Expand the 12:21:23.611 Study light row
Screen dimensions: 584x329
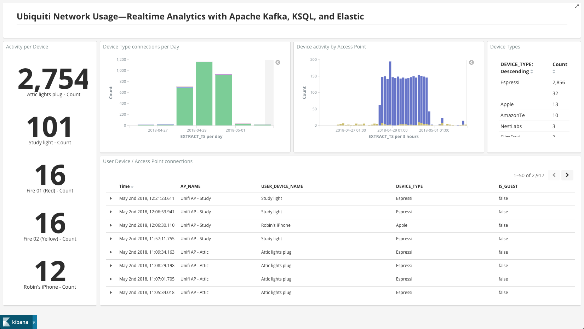[x=111, y=198]
